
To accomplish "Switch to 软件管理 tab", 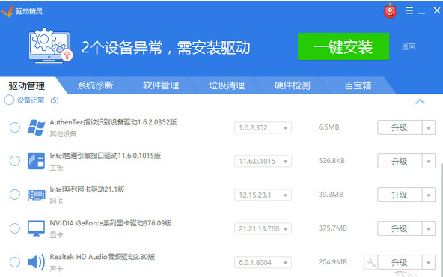I will (x=161, y=85).
